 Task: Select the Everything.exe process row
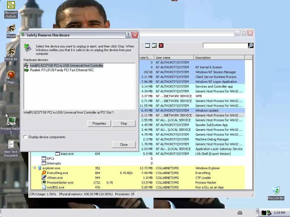(x=138, y=173)
